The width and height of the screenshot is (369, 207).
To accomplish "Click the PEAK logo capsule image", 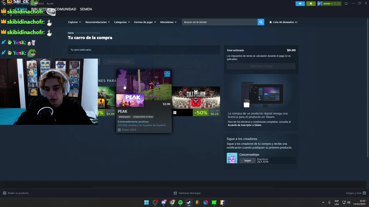I will [130, 100].
